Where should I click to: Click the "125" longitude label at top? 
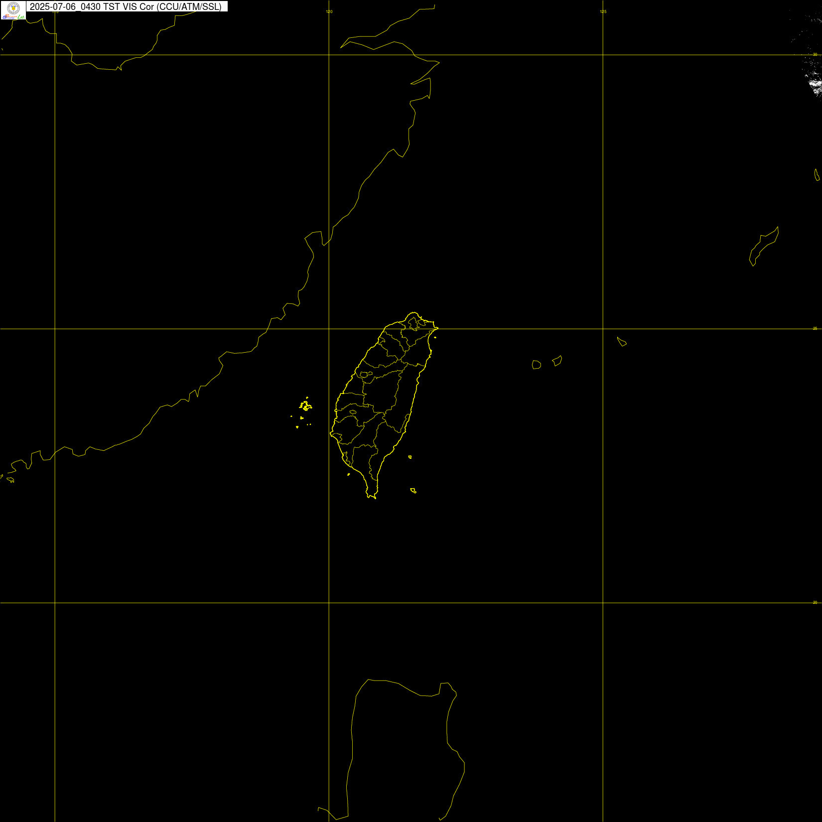pyautogui.click(x=603, y=11)
